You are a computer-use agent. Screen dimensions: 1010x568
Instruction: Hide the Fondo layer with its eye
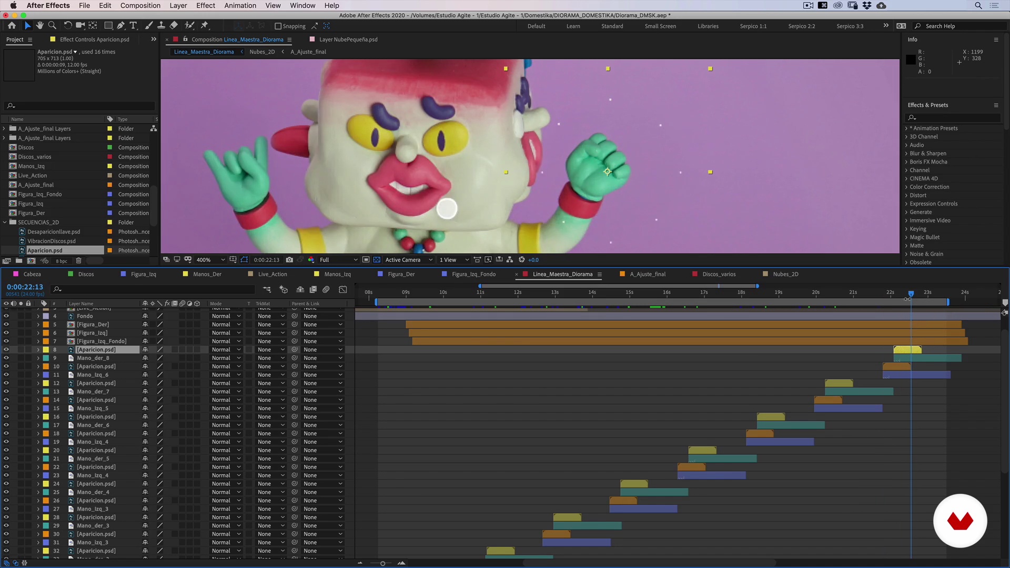(6, 316)
